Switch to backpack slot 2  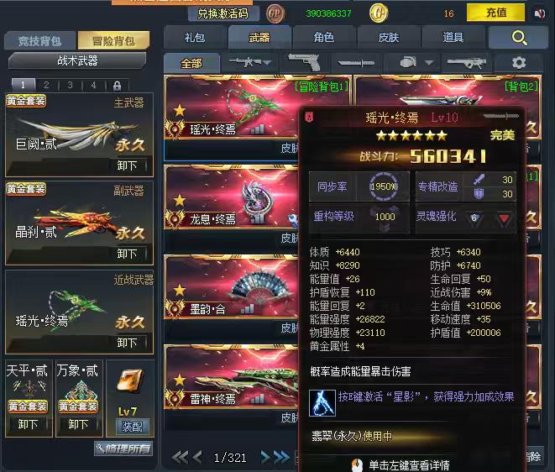pos(46,85)
